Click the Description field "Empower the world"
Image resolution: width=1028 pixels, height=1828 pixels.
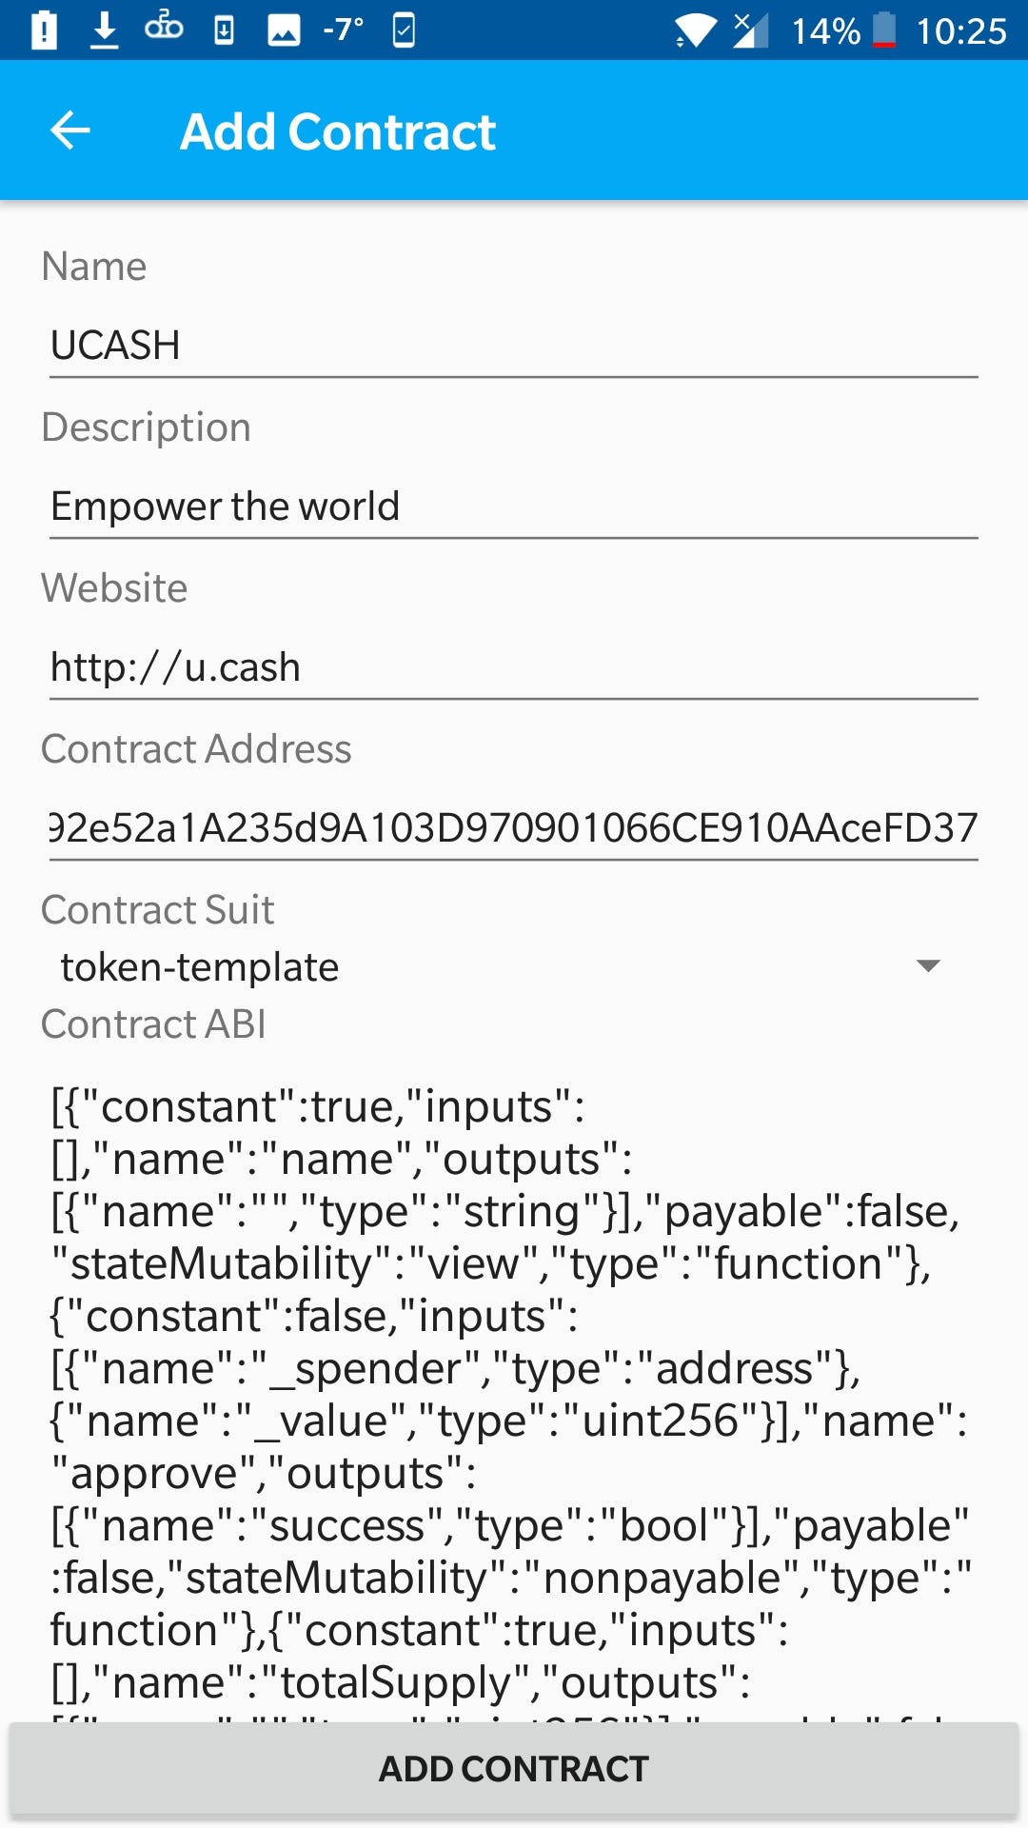click(514, 507)
